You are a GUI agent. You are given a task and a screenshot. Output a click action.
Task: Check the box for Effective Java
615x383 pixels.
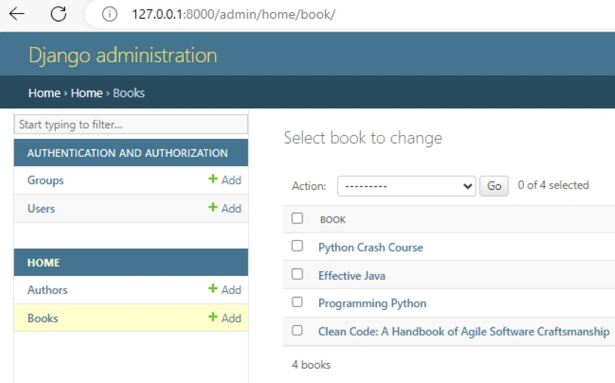[297, 274]
